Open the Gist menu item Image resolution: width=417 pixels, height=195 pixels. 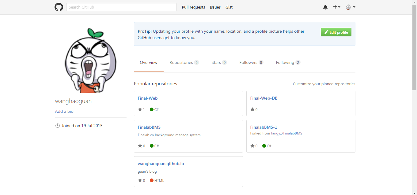[x=229, y=7]
